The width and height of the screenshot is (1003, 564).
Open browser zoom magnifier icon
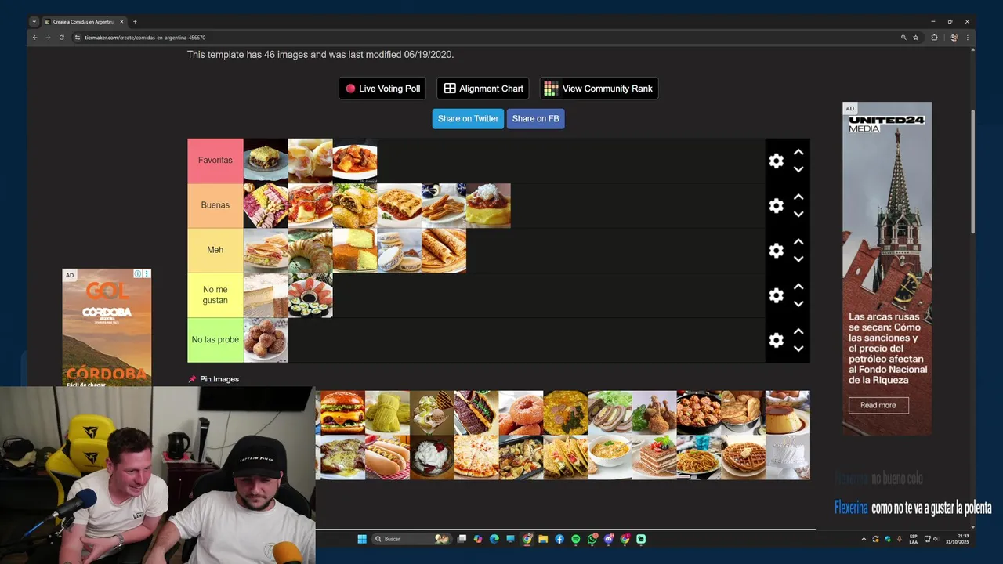point(903,38)
